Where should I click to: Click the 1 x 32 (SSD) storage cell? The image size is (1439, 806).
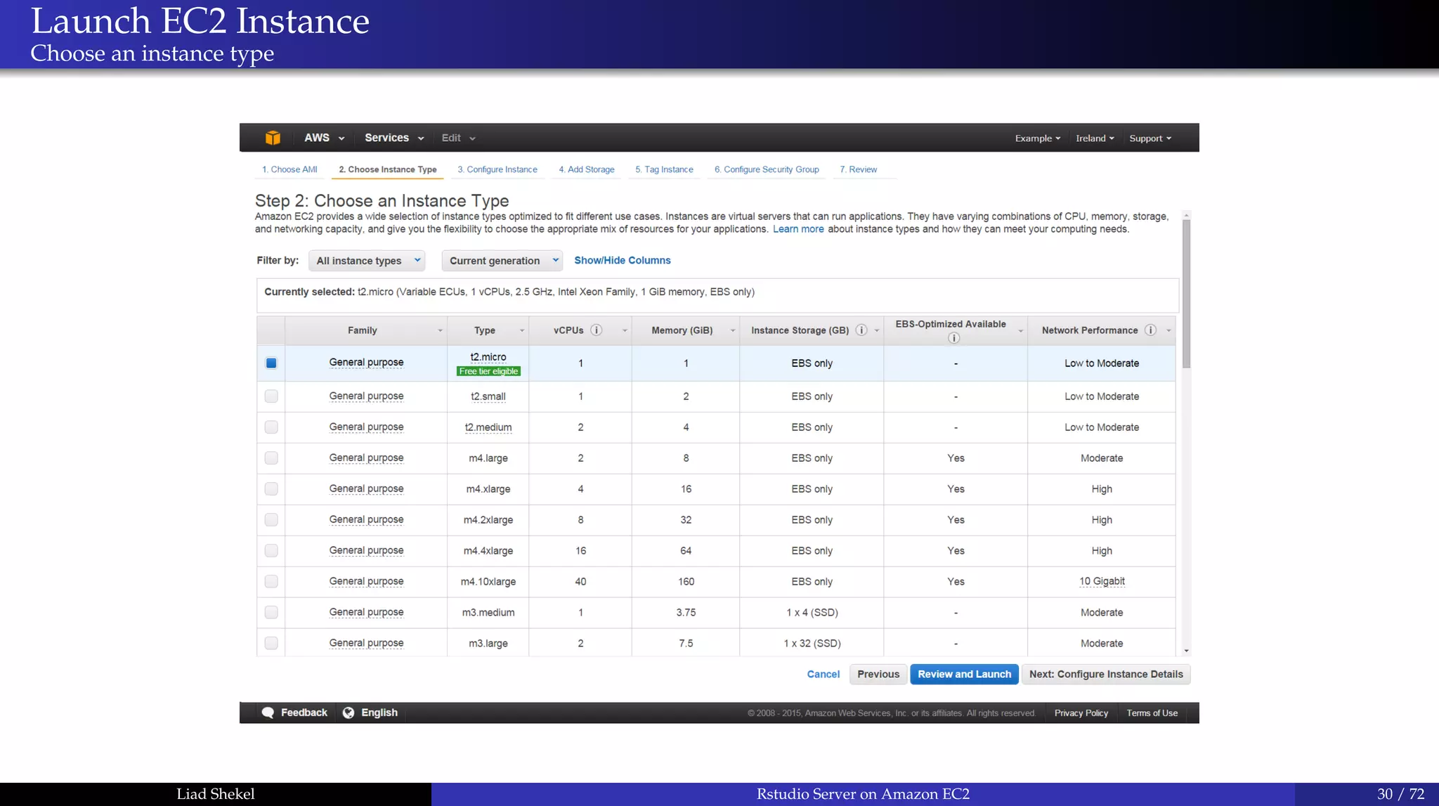pos(812,644)
